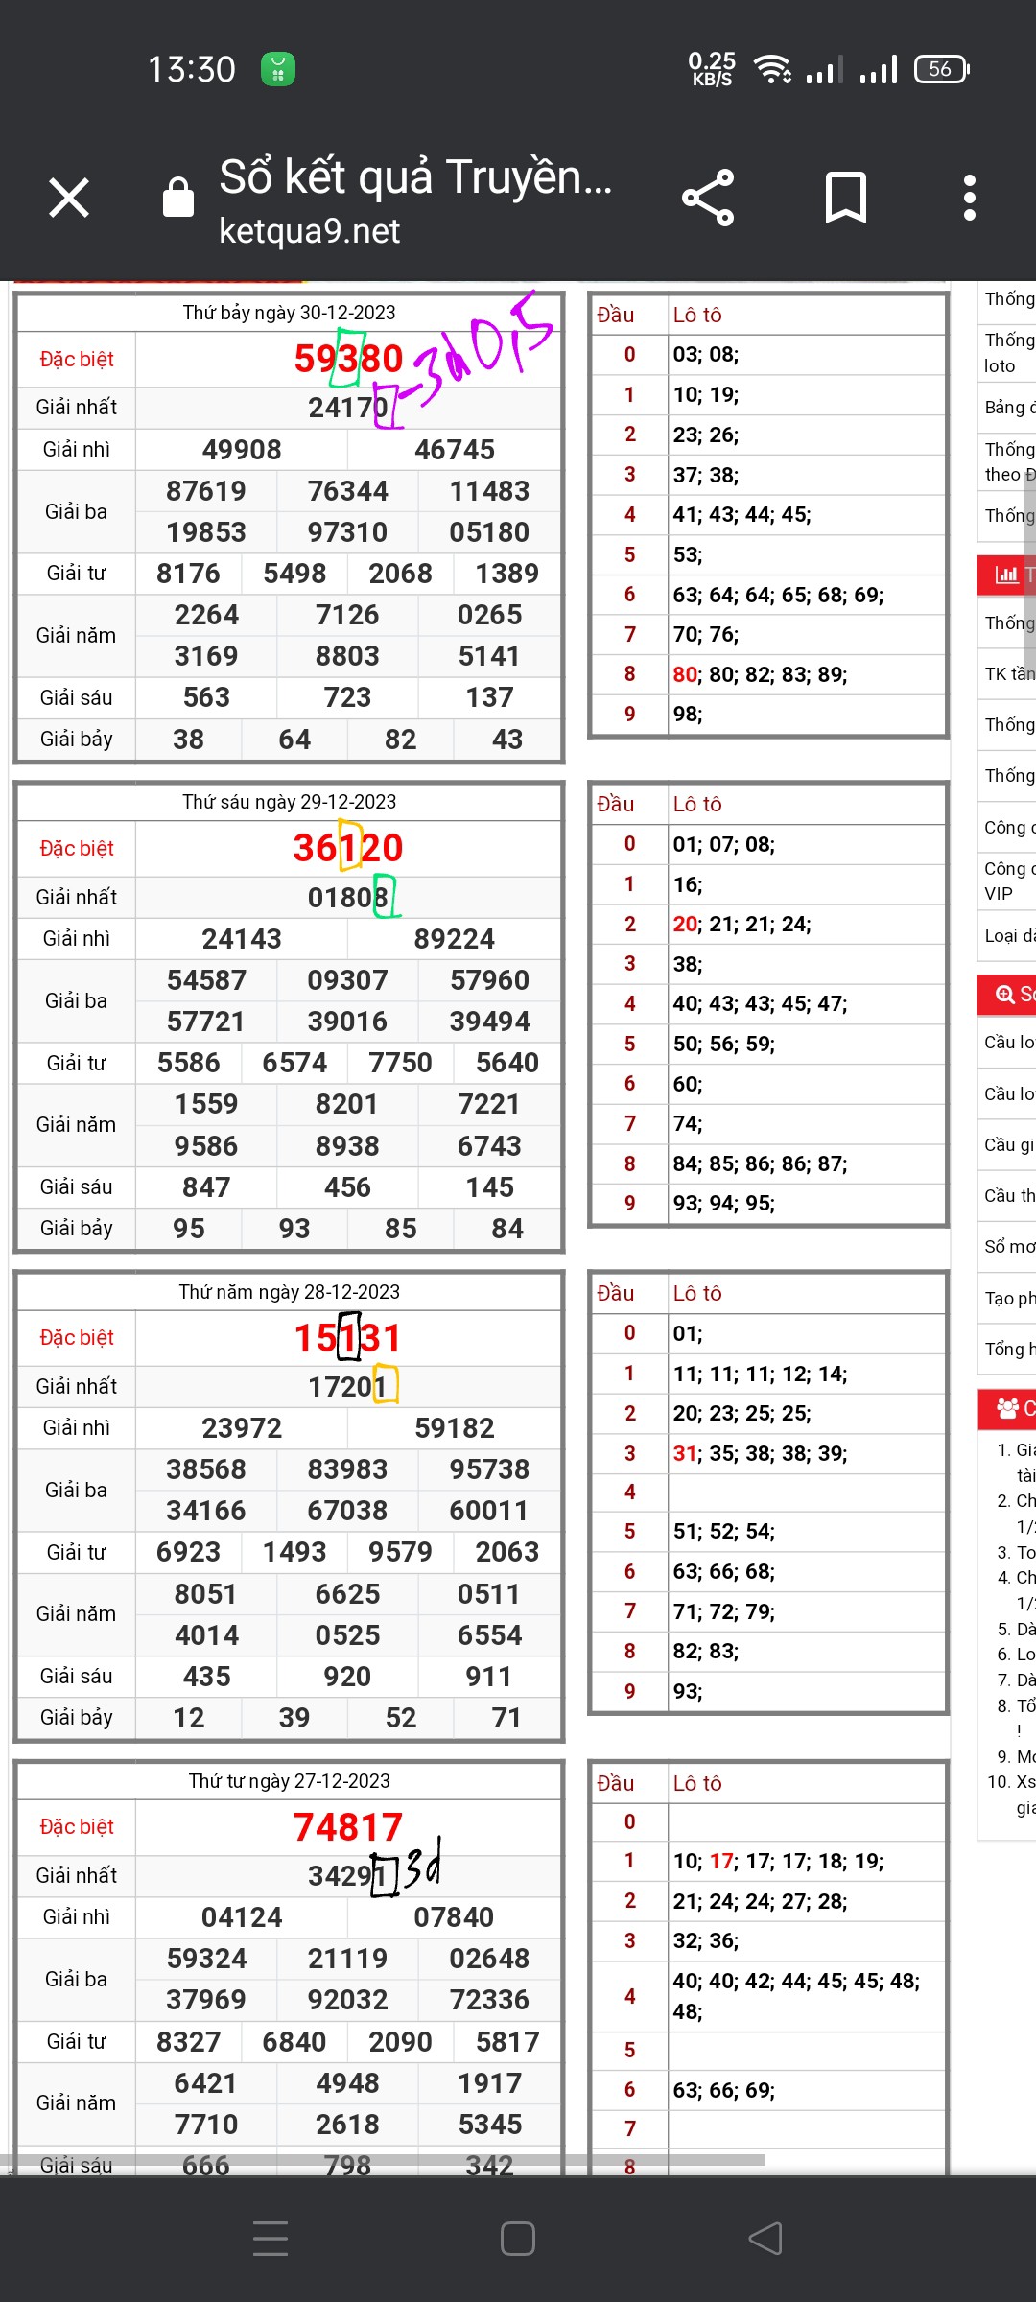Tap second prize number 46745
The height and width of the screenshot is (2302, 1036).
(455, 450)
